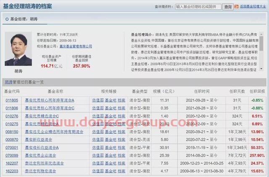Open 基金吧 for fund 162203
Viewport: 269px width, 177px height.
pos(111,171)
